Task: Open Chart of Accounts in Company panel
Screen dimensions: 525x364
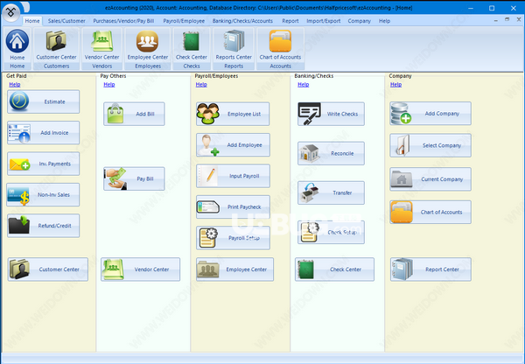Action: tap(430, 212)
